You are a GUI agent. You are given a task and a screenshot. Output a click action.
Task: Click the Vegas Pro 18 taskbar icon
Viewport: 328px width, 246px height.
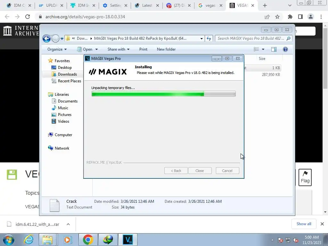(128, 240)
